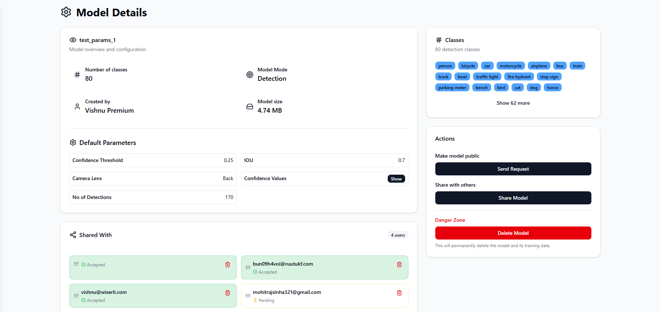Click the Share Model button
The height and width of the screenshot is (312, 660).
coord(513,198)
